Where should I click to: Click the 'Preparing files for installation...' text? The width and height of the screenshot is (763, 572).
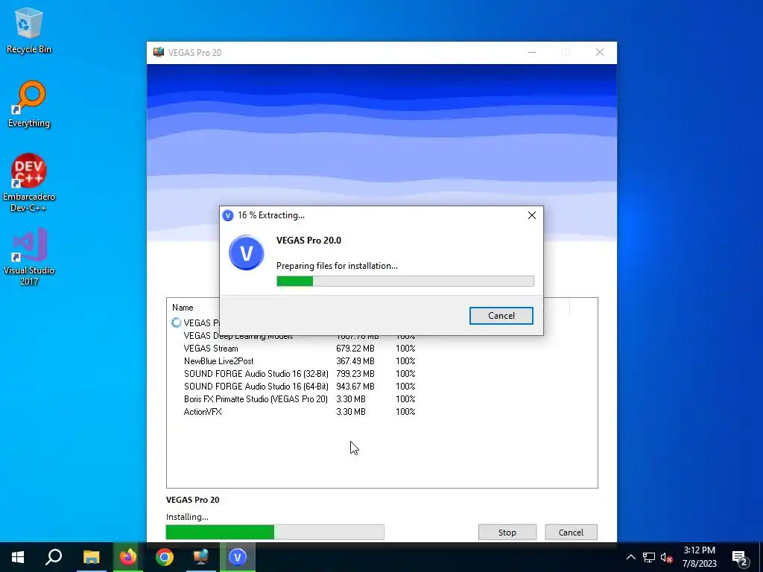click(x=337, y=266)
